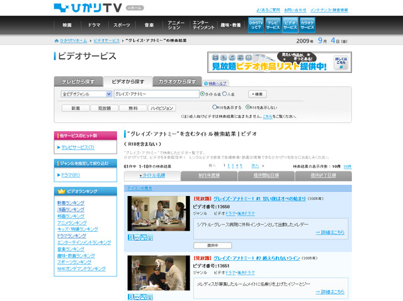The height and width of the screenshot is (301, 403).
Task: Sort results by 制作年度順 tab
Action: tap(209, 175)
